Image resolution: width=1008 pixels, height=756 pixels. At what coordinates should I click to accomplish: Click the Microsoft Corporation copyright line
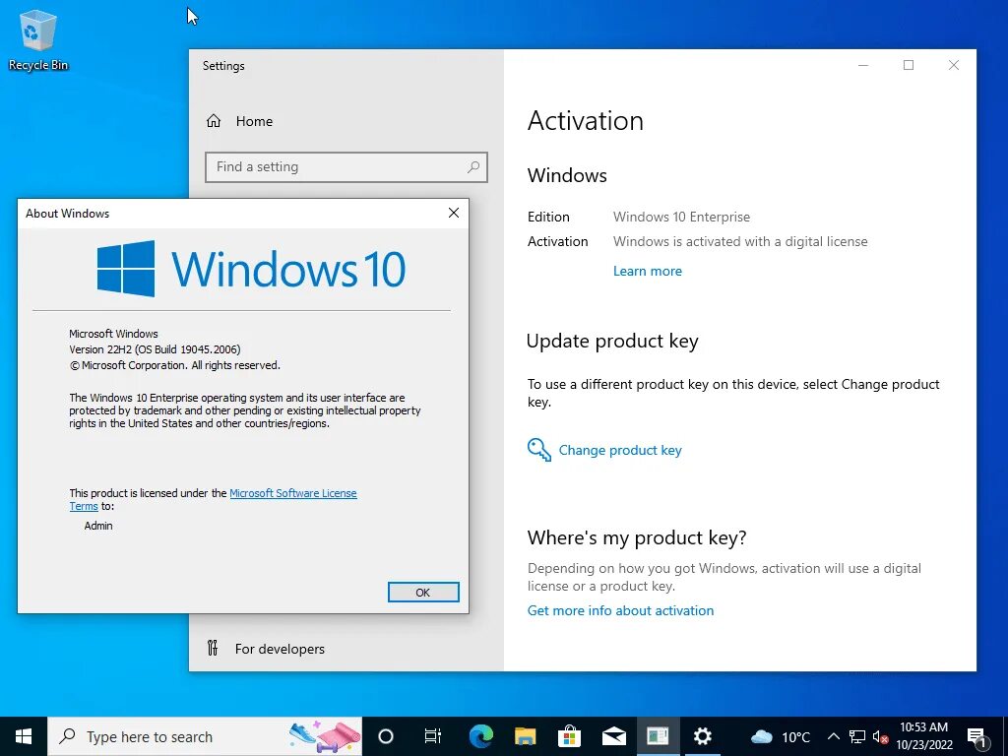[175, 365]
